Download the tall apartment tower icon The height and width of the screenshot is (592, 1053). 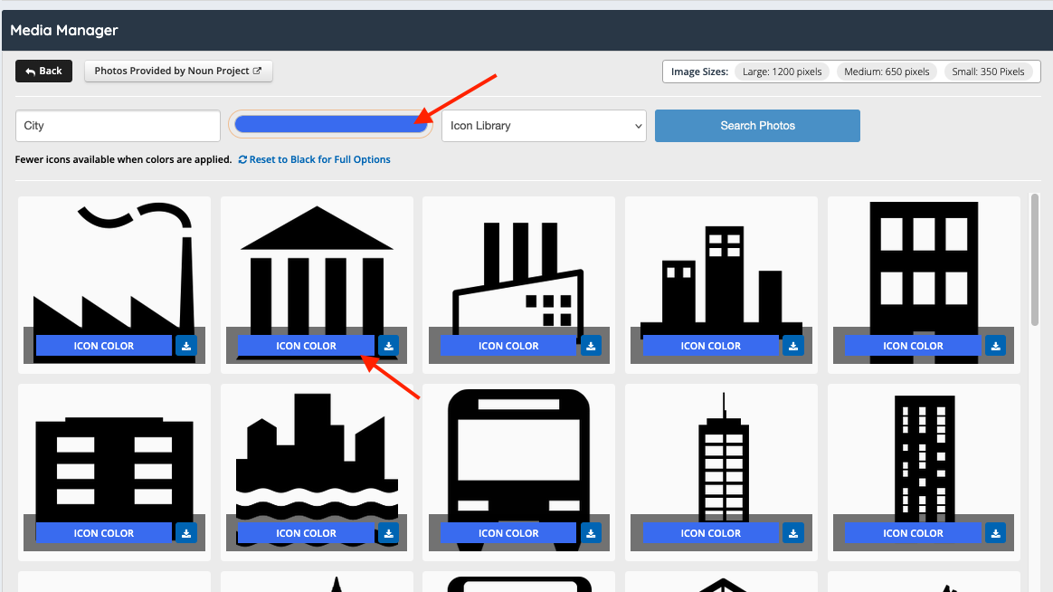tap(995, 533)
